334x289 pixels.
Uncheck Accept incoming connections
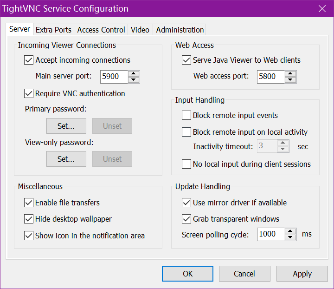pos(29,60)
